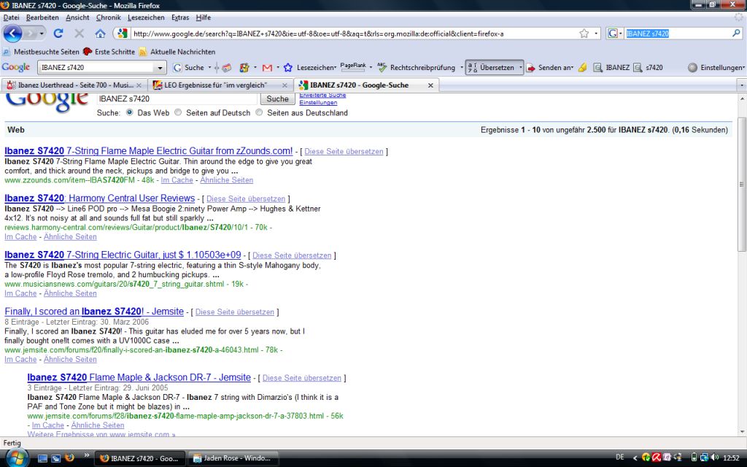Click the Übersetzen translate button
Screen dimensions: 747x467
click(x=491, y=68)
